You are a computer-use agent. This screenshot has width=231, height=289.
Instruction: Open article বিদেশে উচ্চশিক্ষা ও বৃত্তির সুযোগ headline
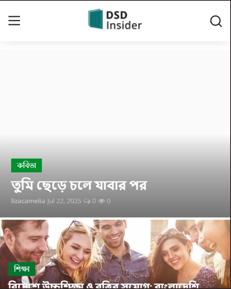click(x=104, y=285)
